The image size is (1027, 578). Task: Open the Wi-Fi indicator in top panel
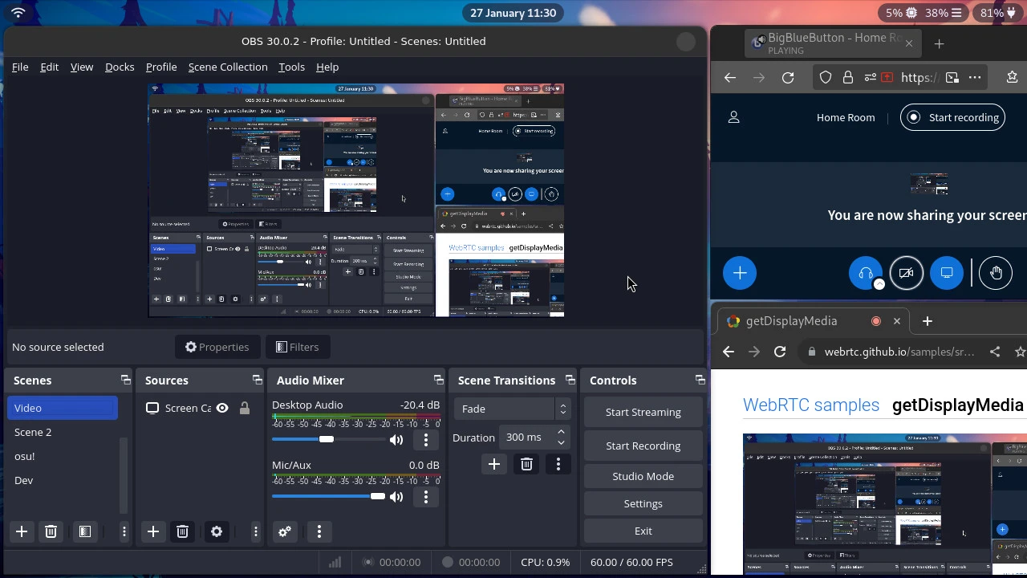click(x=18, y=13)
